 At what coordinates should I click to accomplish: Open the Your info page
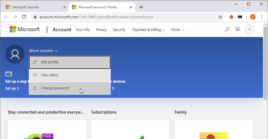click(x=83, y=30)
